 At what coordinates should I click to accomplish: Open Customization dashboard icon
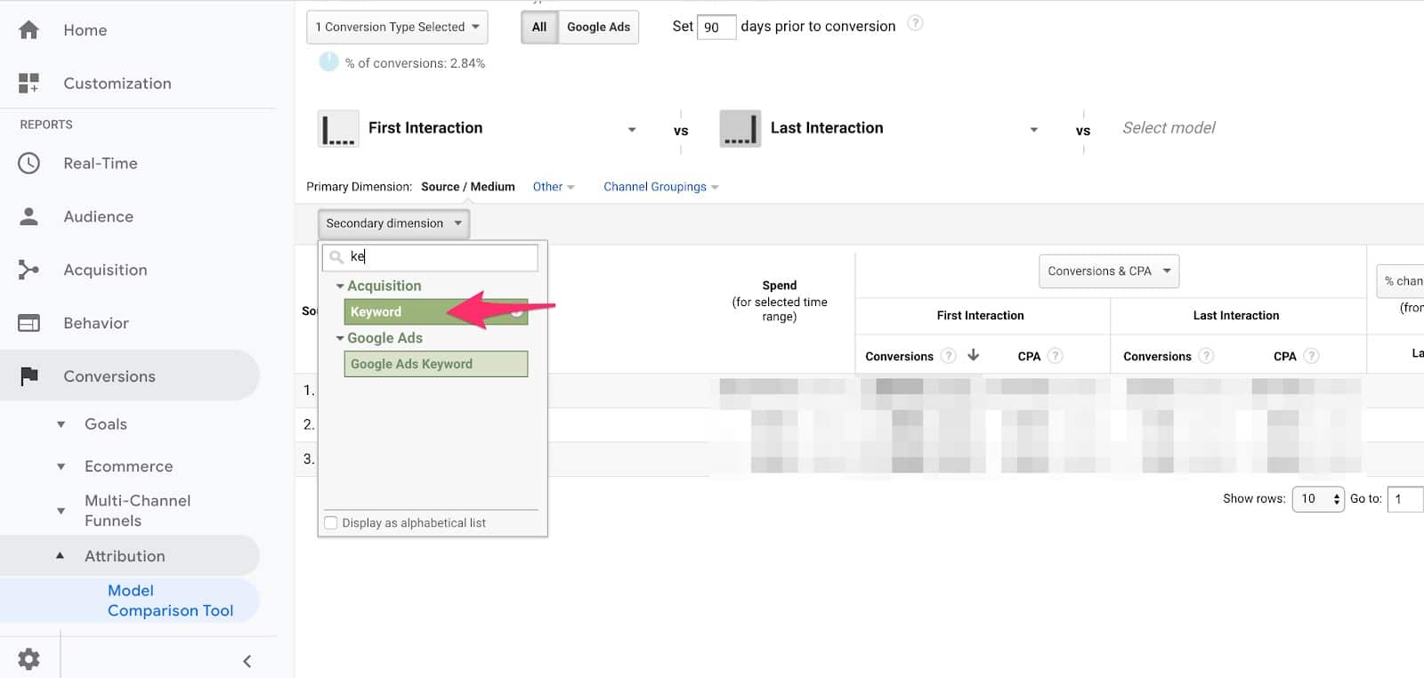(x=28, y=84)
